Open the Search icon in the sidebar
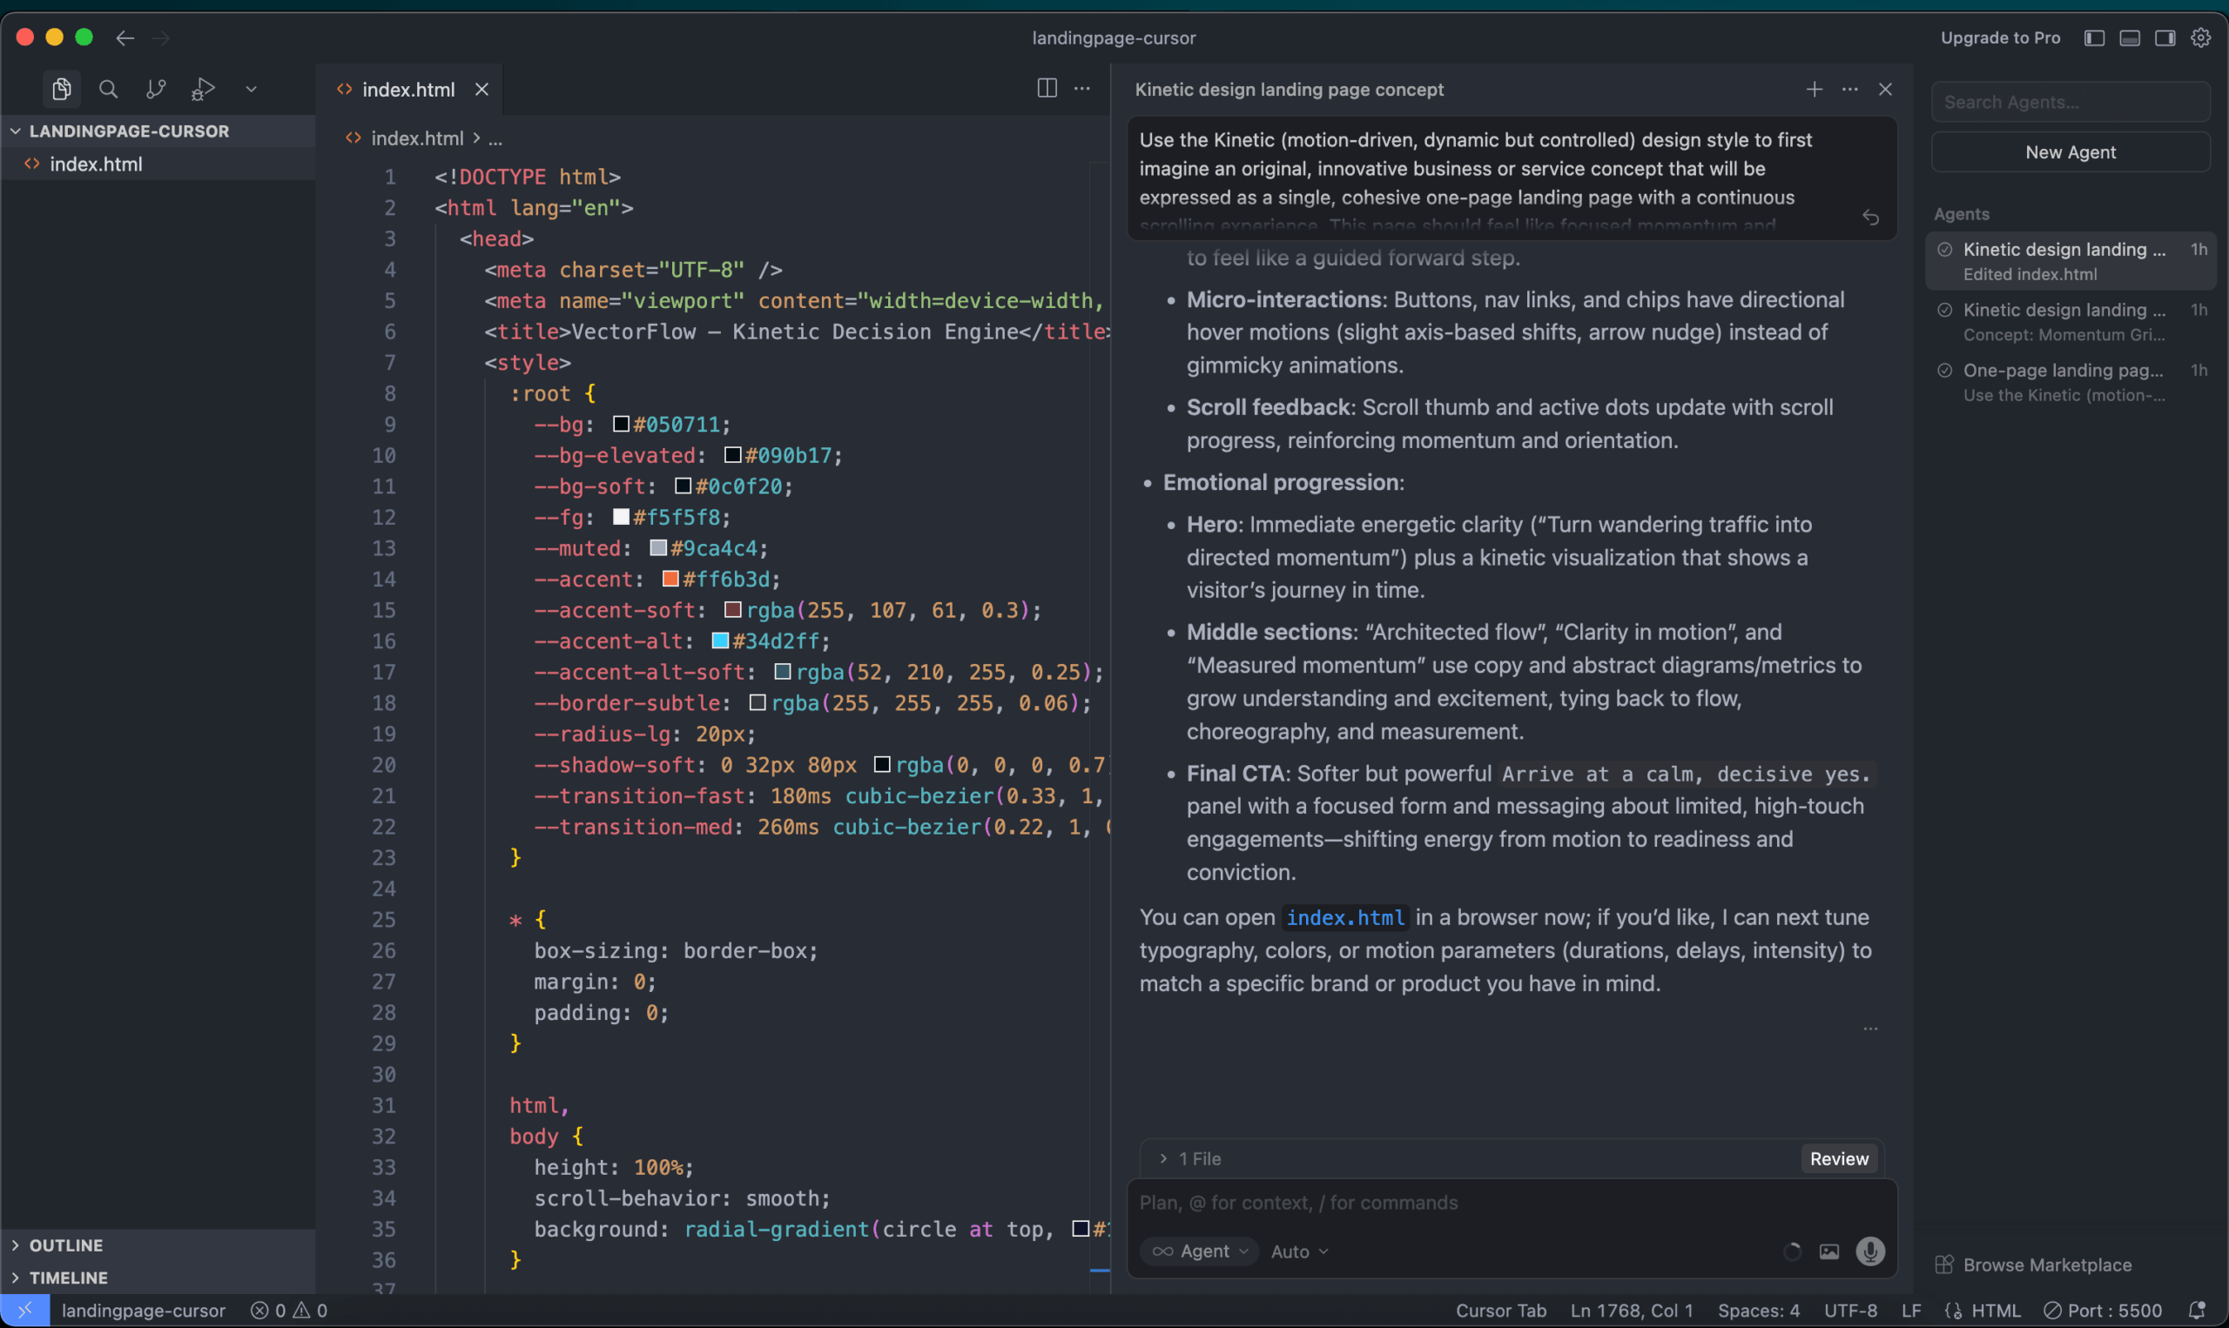 tap(108, 89)
